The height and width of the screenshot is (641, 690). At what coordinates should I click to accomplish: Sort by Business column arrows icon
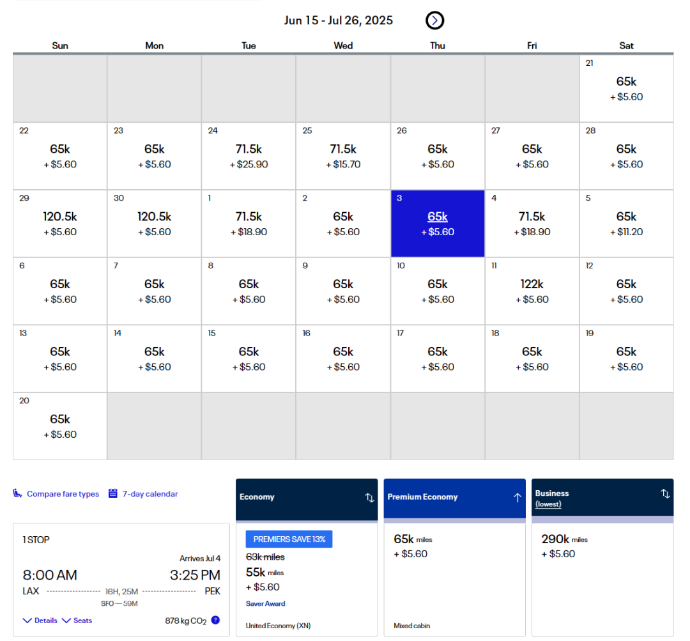click(664, 493)
